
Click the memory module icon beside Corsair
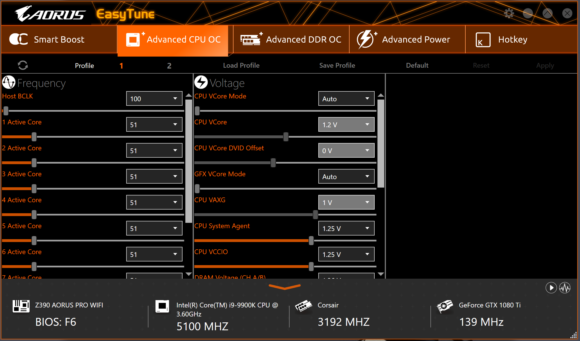[303, 306]
